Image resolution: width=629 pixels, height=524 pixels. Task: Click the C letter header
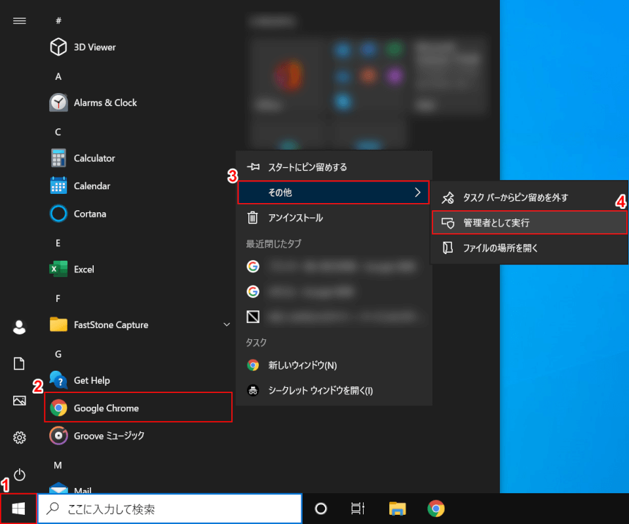(x=58, y=132)
